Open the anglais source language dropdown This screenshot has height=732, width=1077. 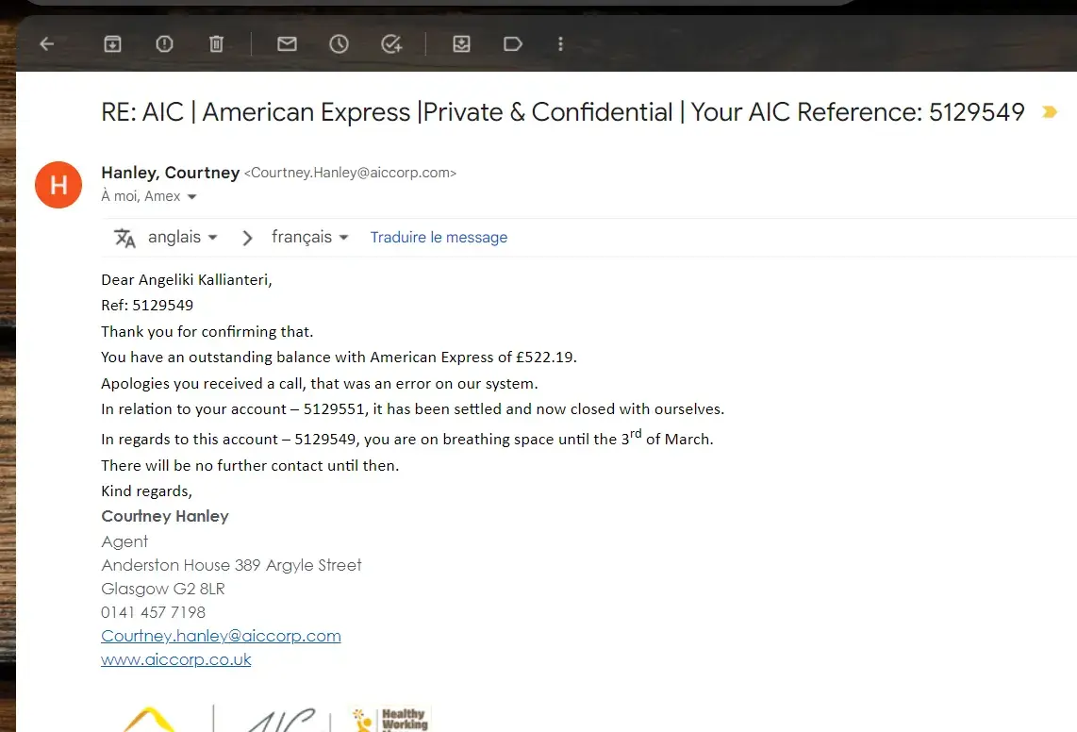tap(183, 237)
